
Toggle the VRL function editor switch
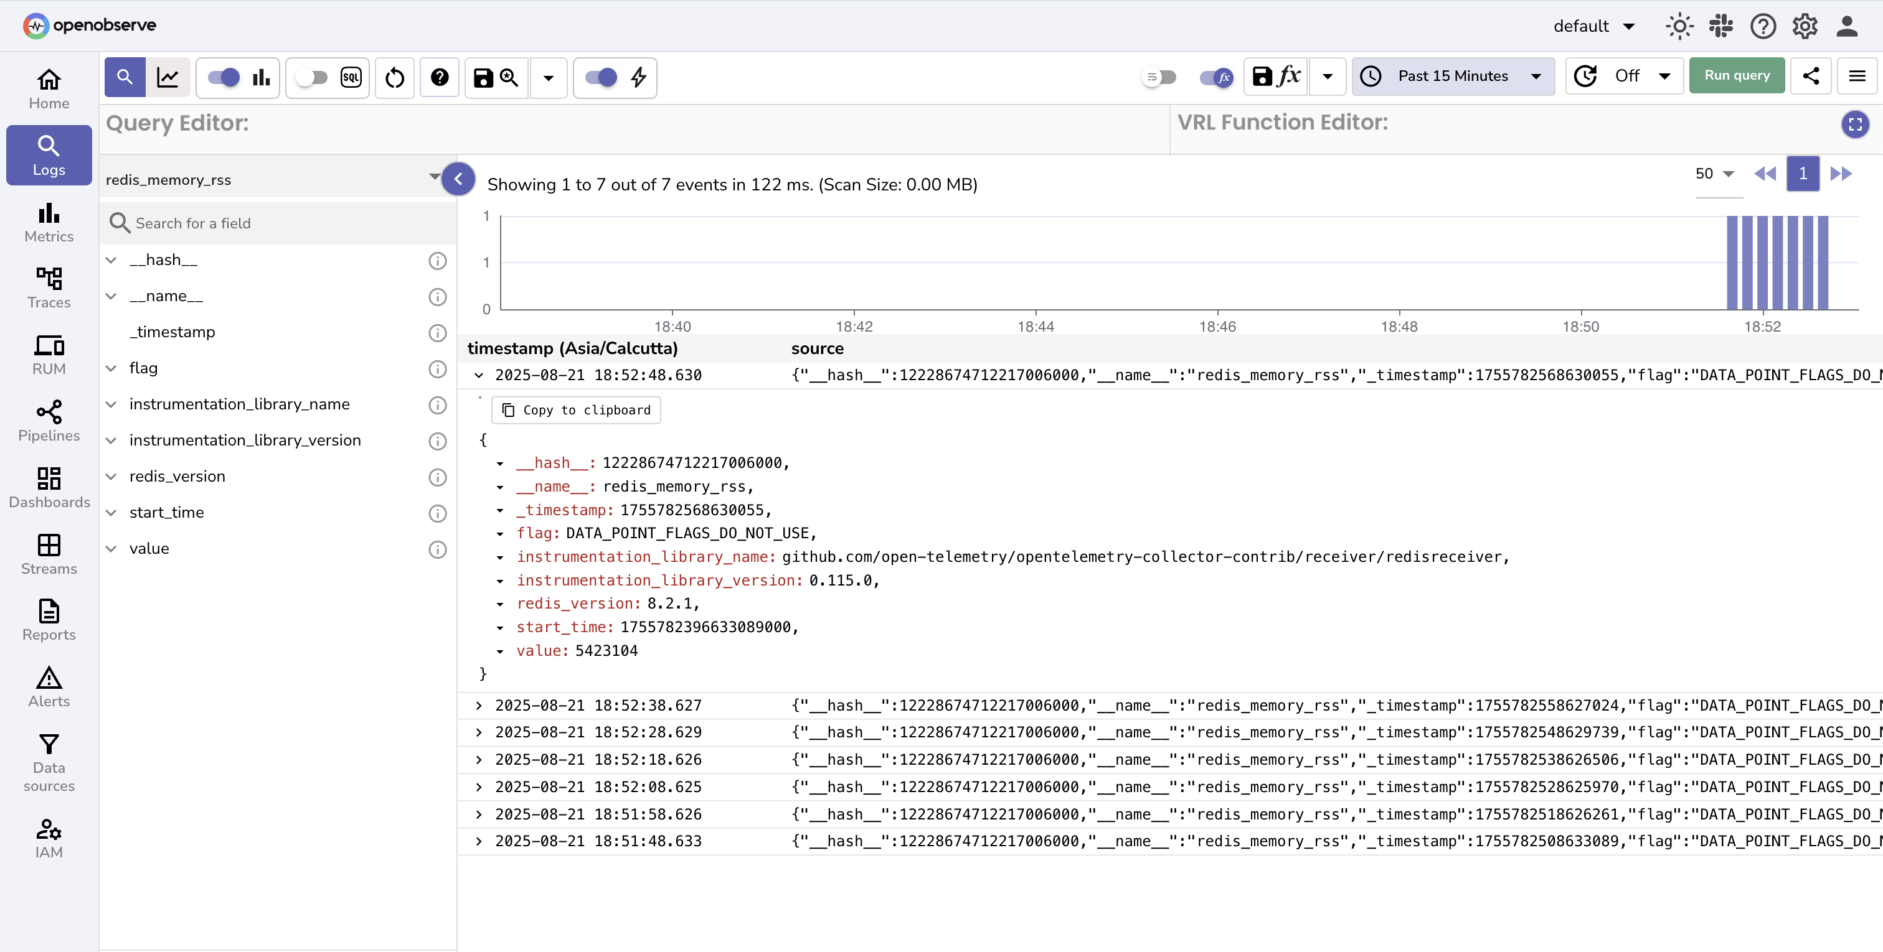(x=1215, y=76)
